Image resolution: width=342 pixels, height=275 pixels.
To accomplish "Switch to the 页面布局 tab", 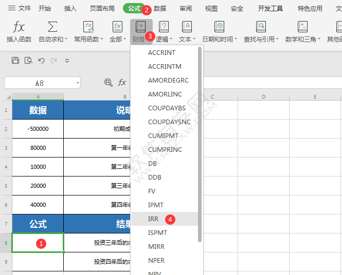I will pyautogui.click(x=102, y=9).
